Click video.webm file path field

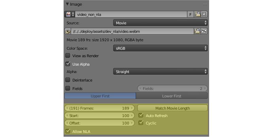point(132,31)
